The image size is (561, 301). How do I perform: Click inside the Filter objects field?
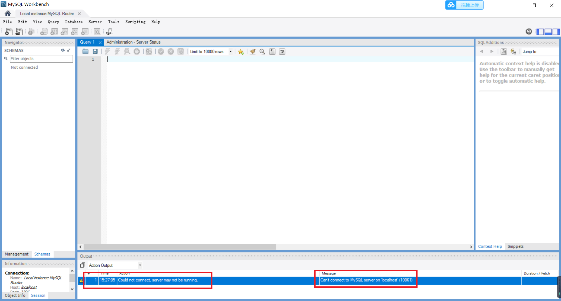tap(41, 58)
